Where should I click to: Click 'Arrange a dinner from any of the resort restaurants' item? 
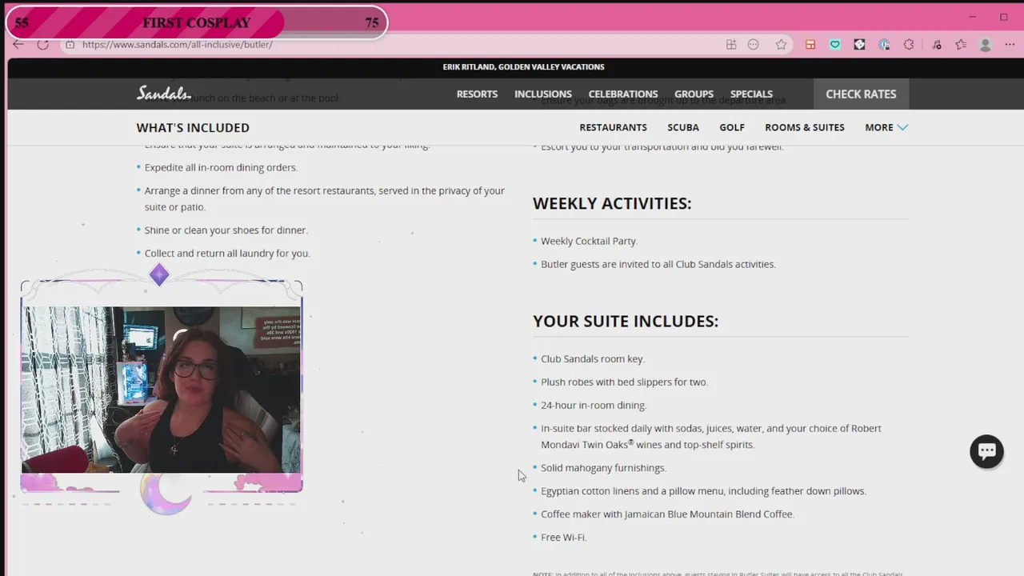coord(324,199)
